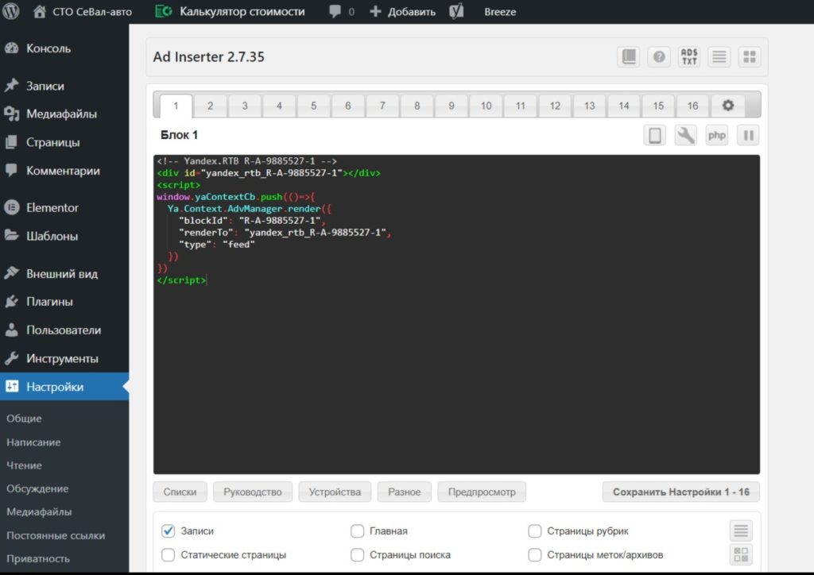814x575 pixels.
Task: Click the grid icon beside Страницы меток/архивов
Action: (741, 555)
